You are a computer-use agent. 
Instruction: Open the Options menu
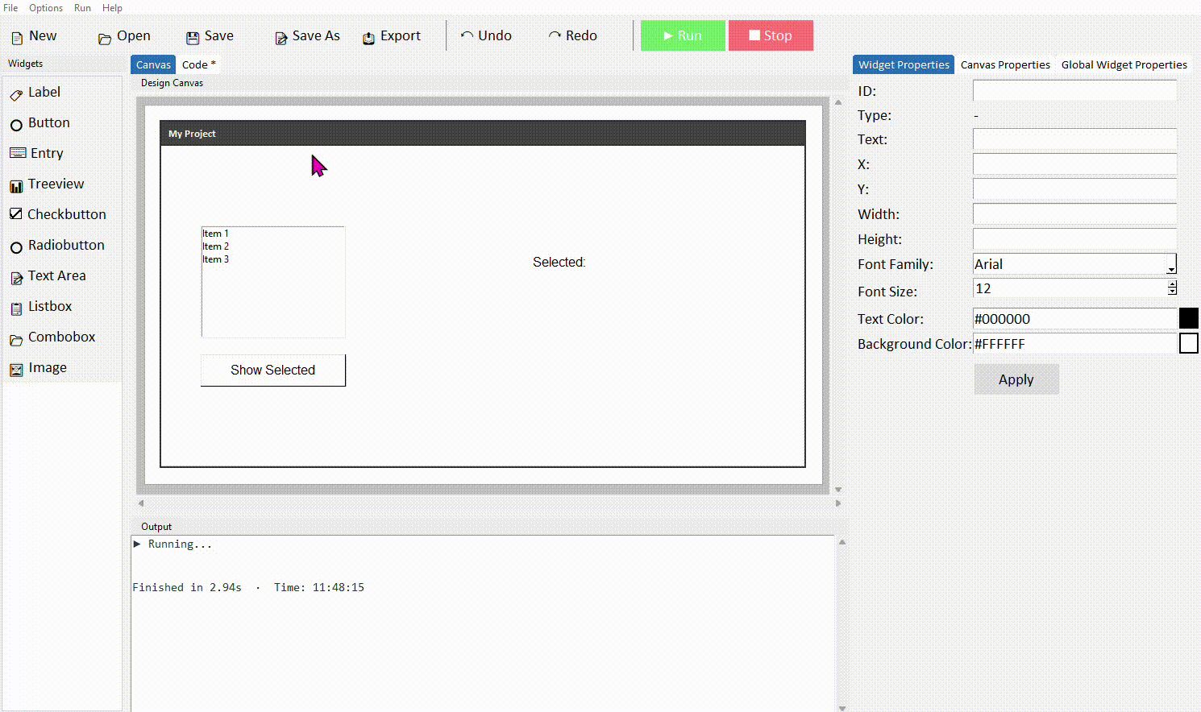click(46, 8)
